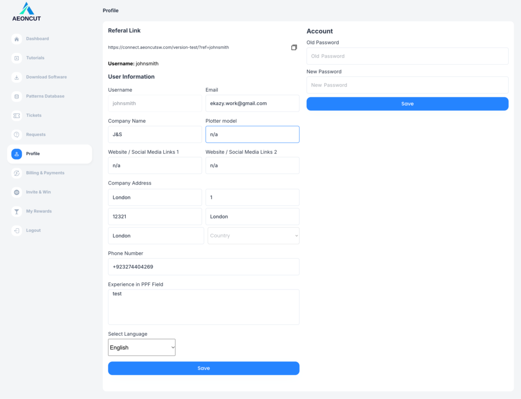The width and height of the screenshot is (521, 399).
Task: Save the User Information form
Action: coord(204,368)
